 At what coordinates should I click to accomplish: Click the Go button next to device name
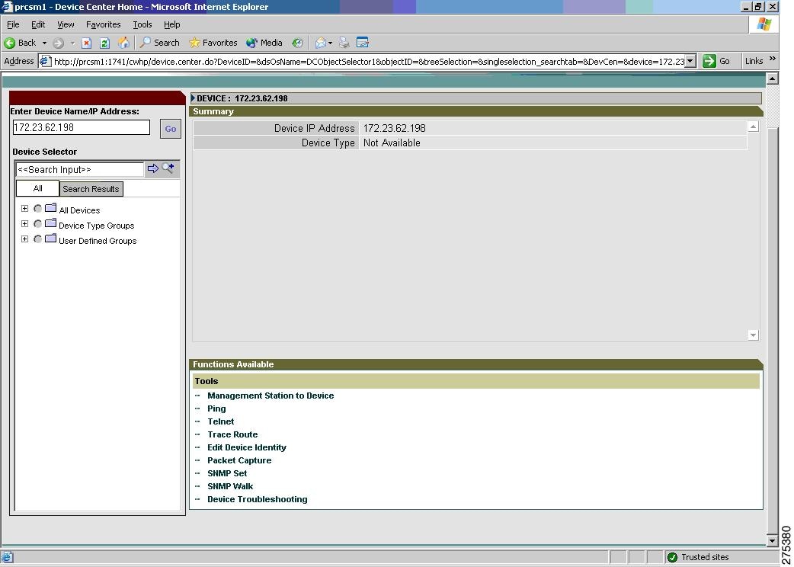tap(171, 129)
